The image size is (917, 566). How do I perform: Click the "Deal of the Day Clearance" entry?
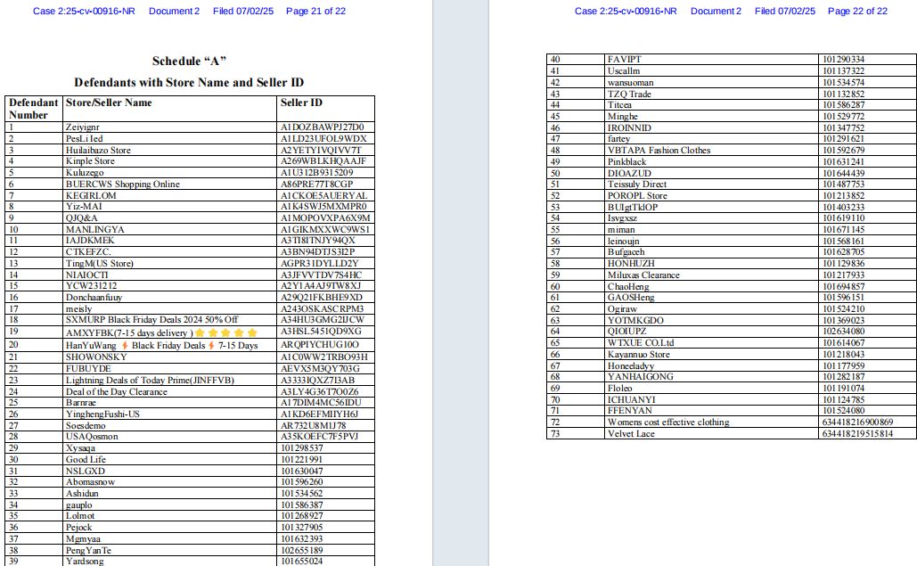tap(116, 391)
